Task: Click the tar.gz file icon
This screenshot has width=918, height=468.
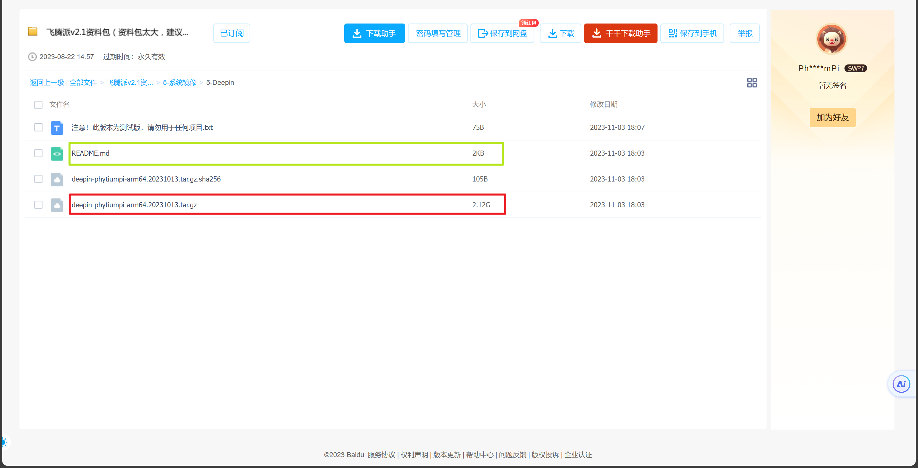Action: click(57, 205)
